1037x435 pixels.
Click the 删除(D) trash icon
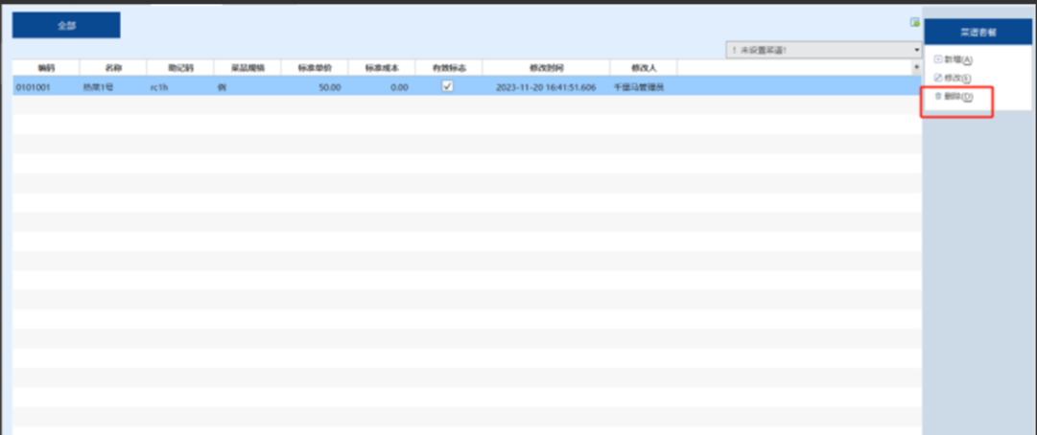937,97
